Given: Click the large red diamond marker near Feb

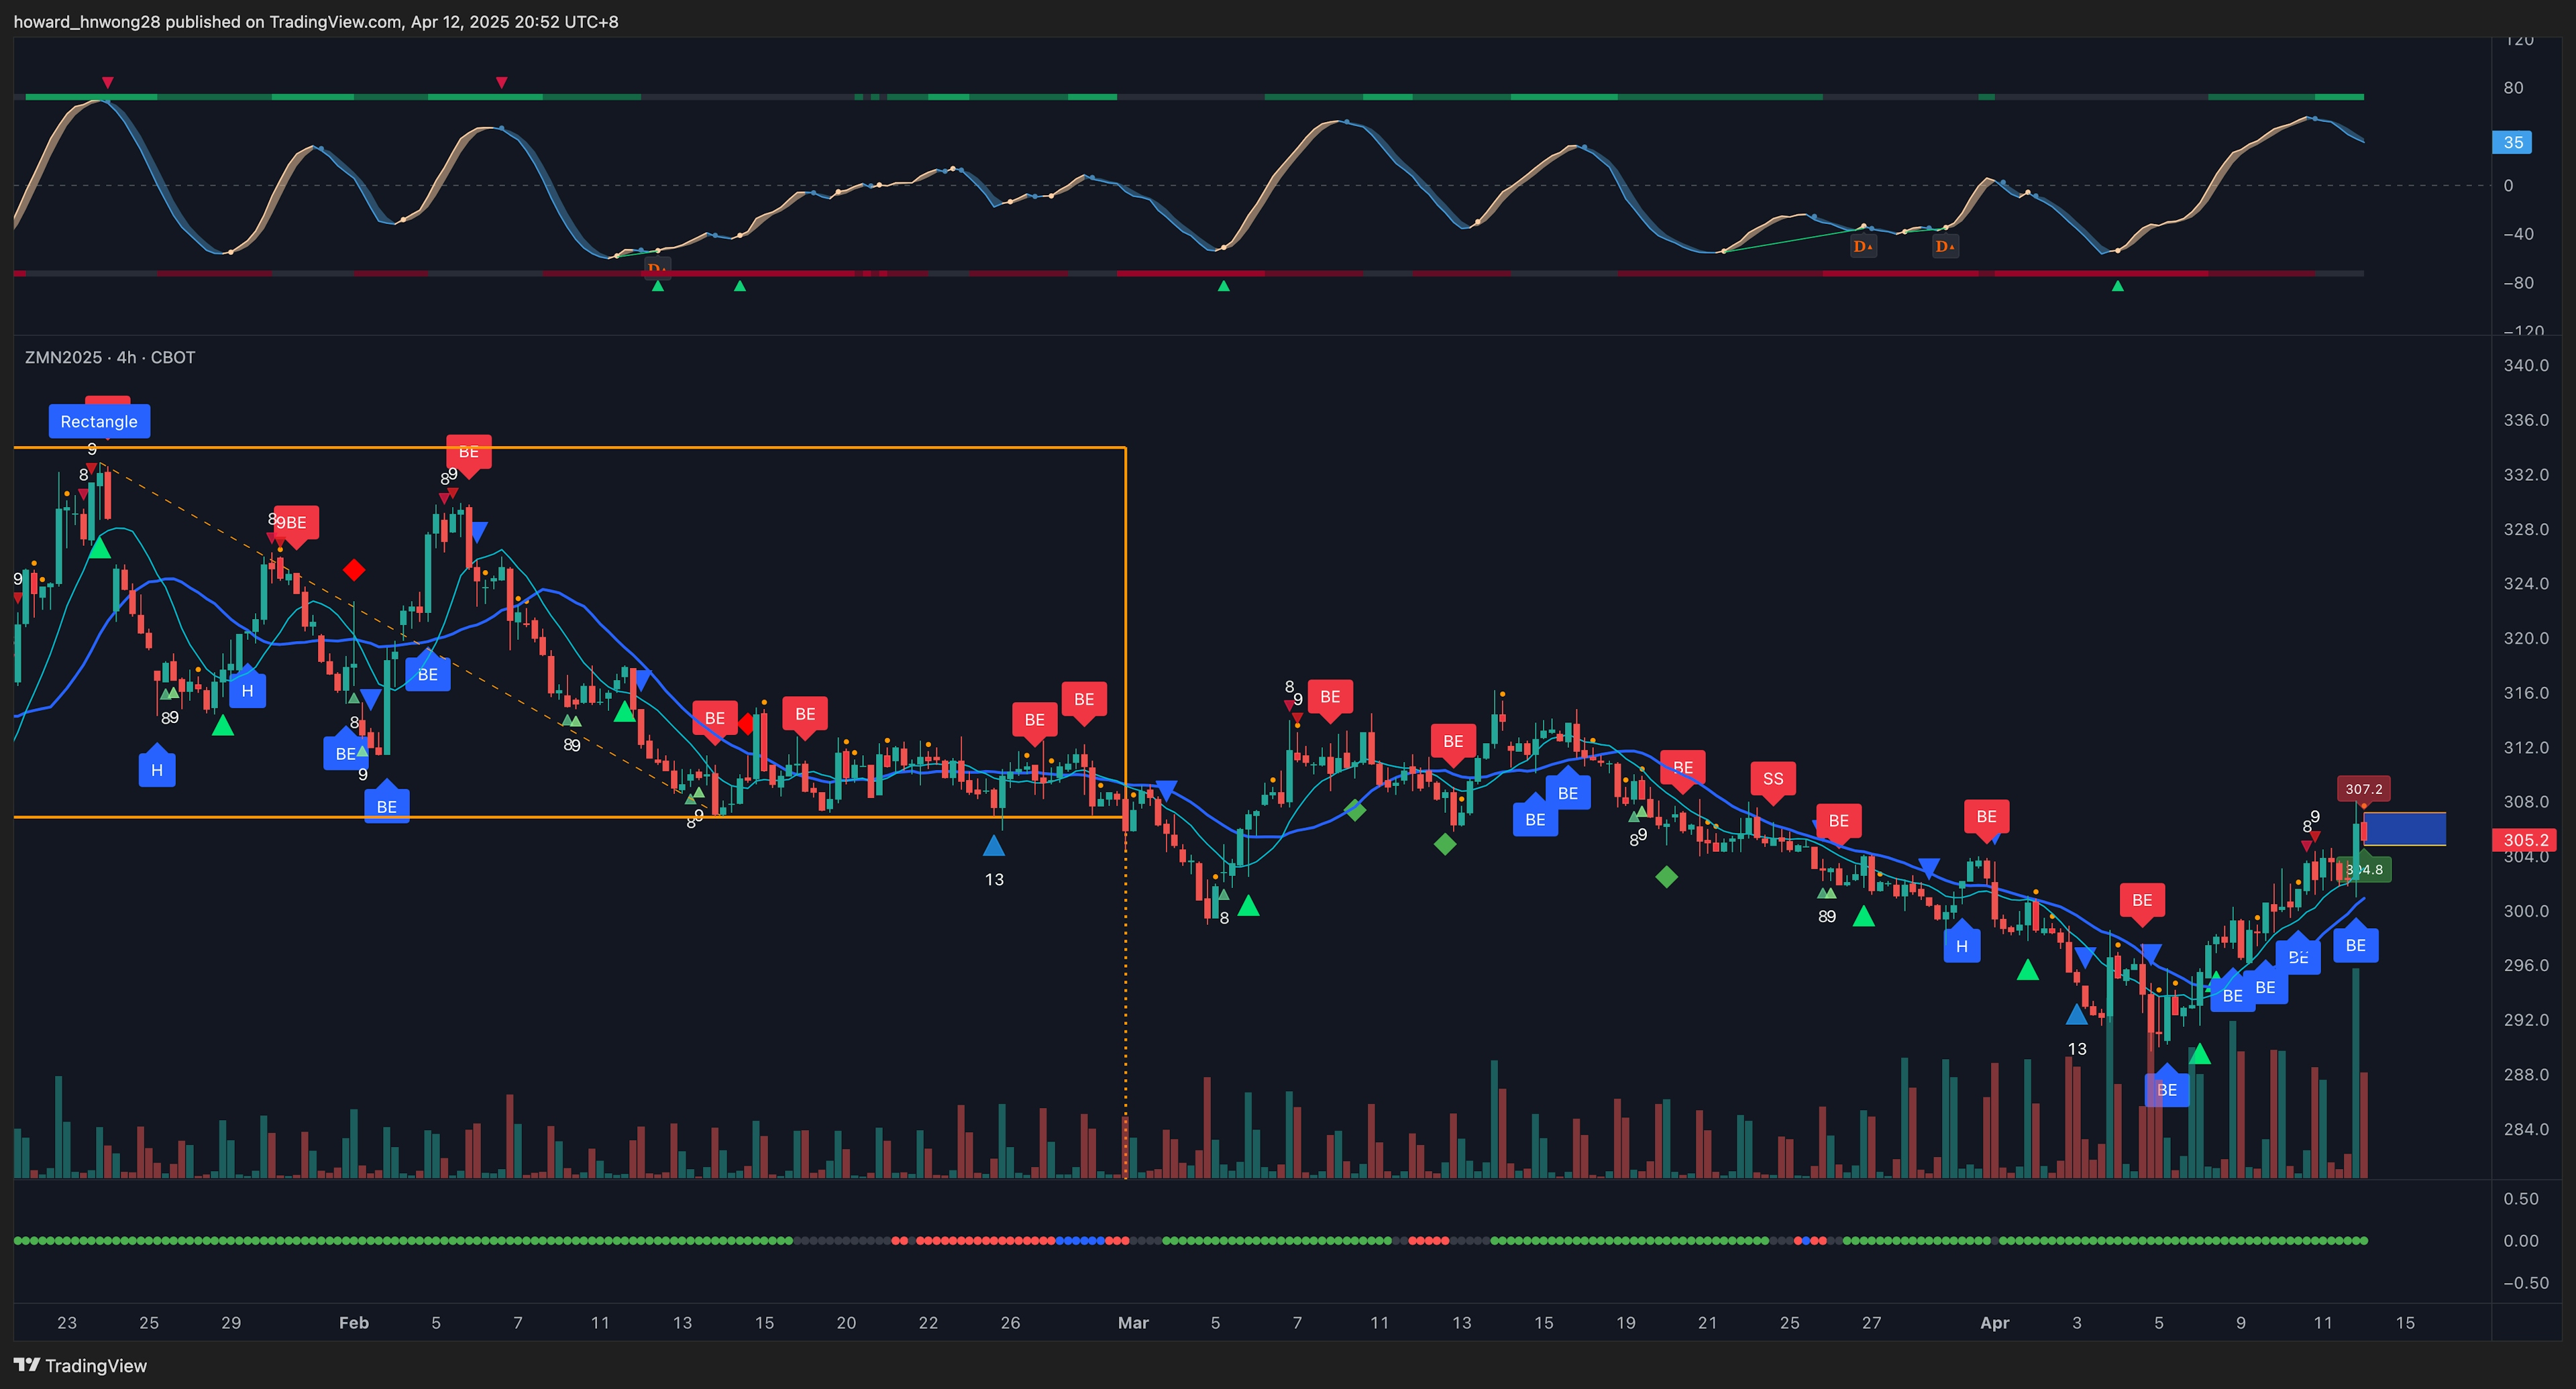Looking at the screenshot, I should tap(354, 570).
